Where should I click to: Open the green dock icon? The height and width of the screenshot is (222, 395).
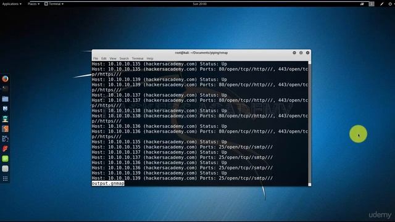point(5,158)
